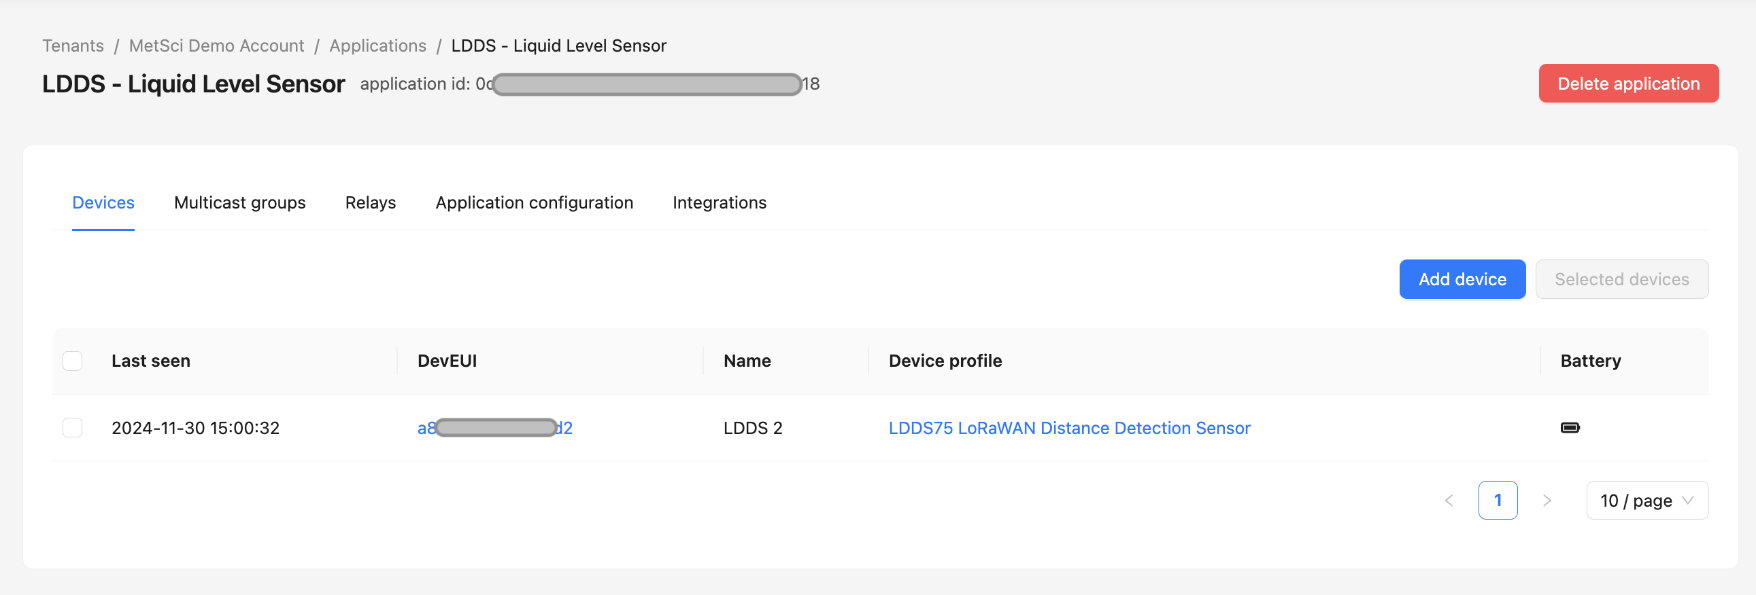Go to the previous page arrow

coord(1449,501)
